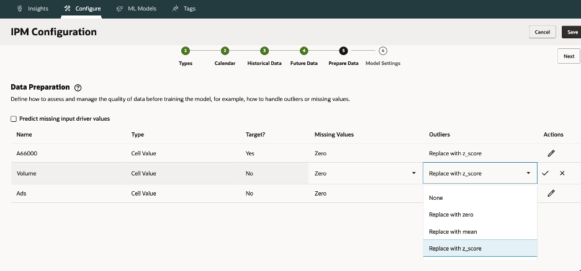
Task: Jump to step 3 Historical Data
Action: [264, 51]
